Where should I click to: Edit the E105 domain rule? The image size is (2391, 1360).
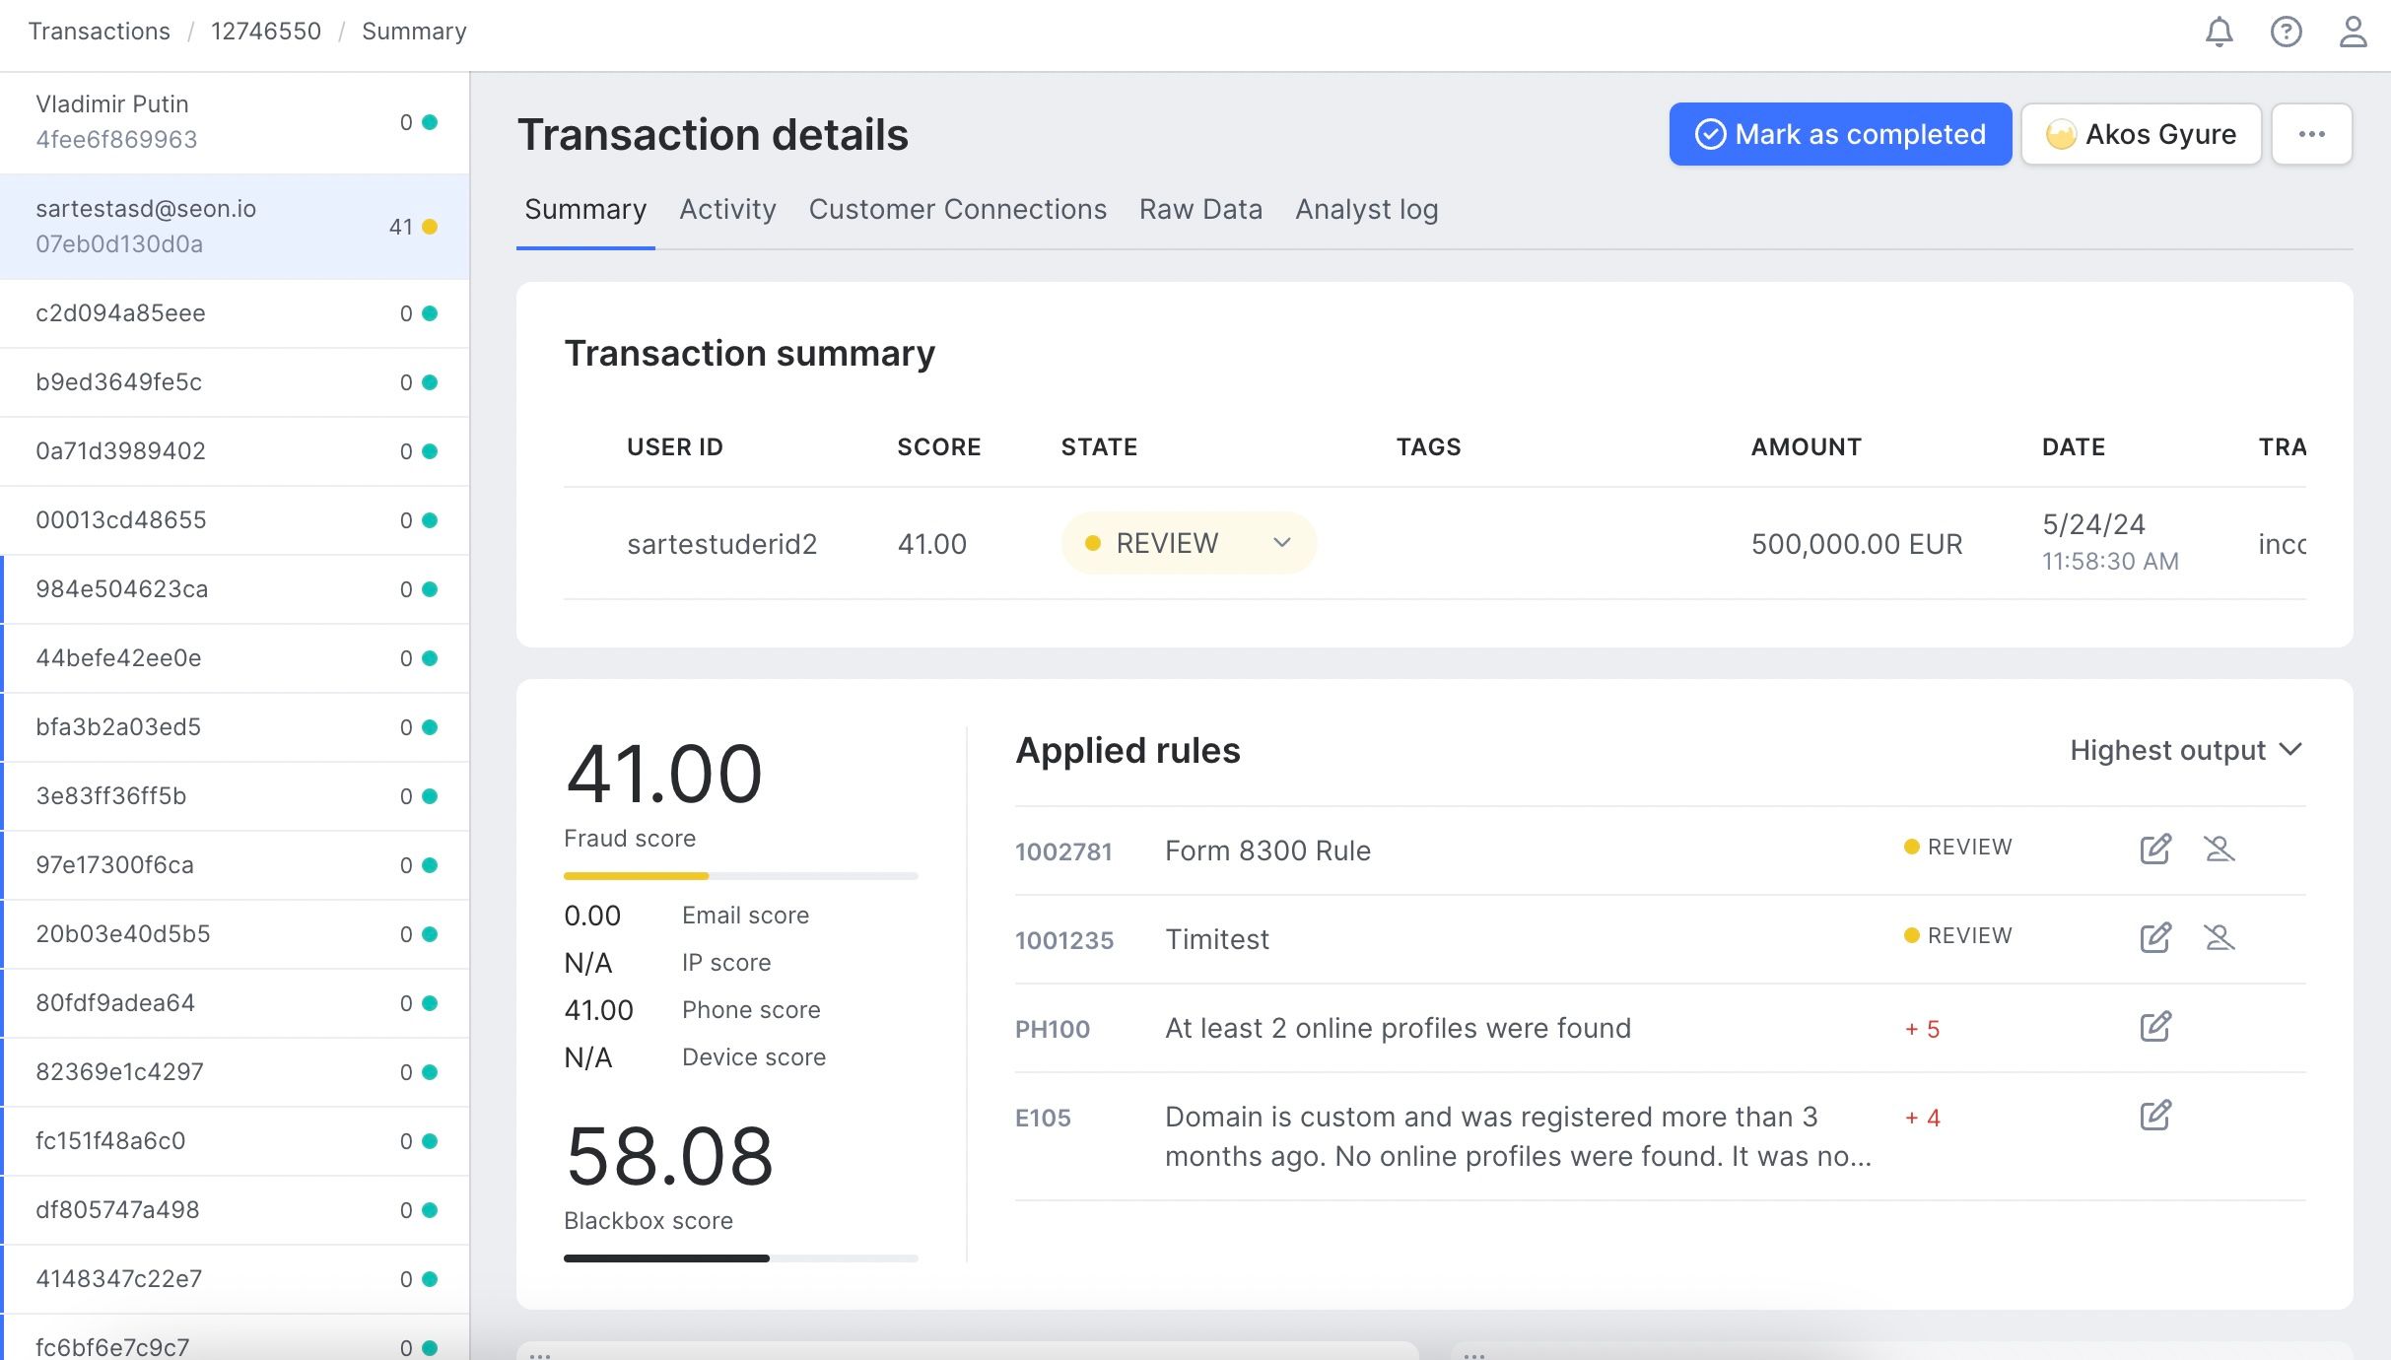[x=2155, y=1115]
